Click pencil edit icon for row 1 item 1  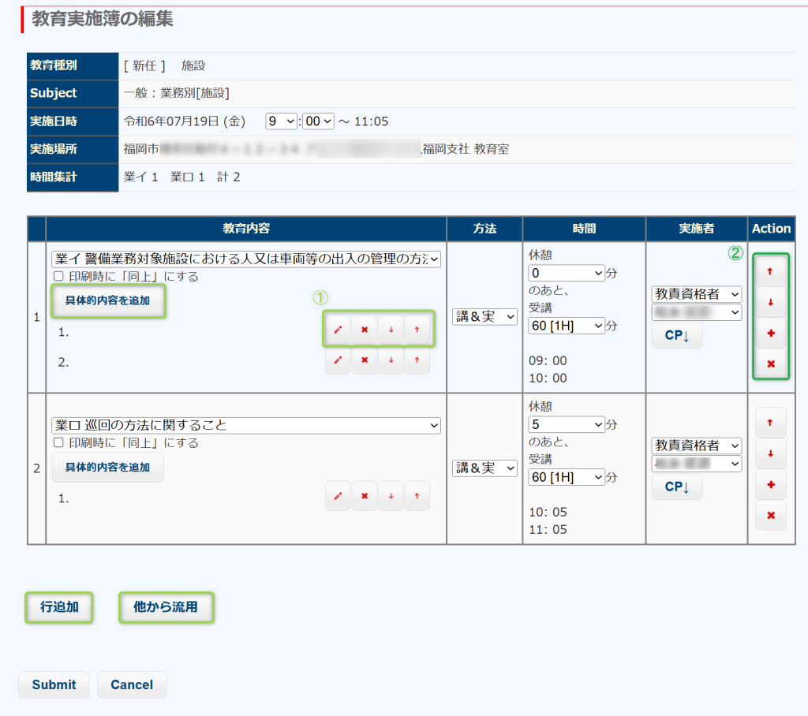pyautogui.click(x=338, y=330)
